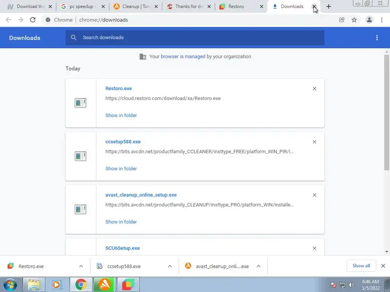Remove ccsetup588.exe from downloads list

click(x=315, y=142)
